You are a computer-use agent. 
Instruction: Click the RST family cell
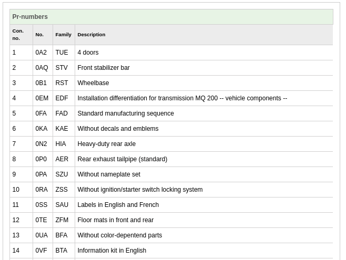(x=64, y=83)
